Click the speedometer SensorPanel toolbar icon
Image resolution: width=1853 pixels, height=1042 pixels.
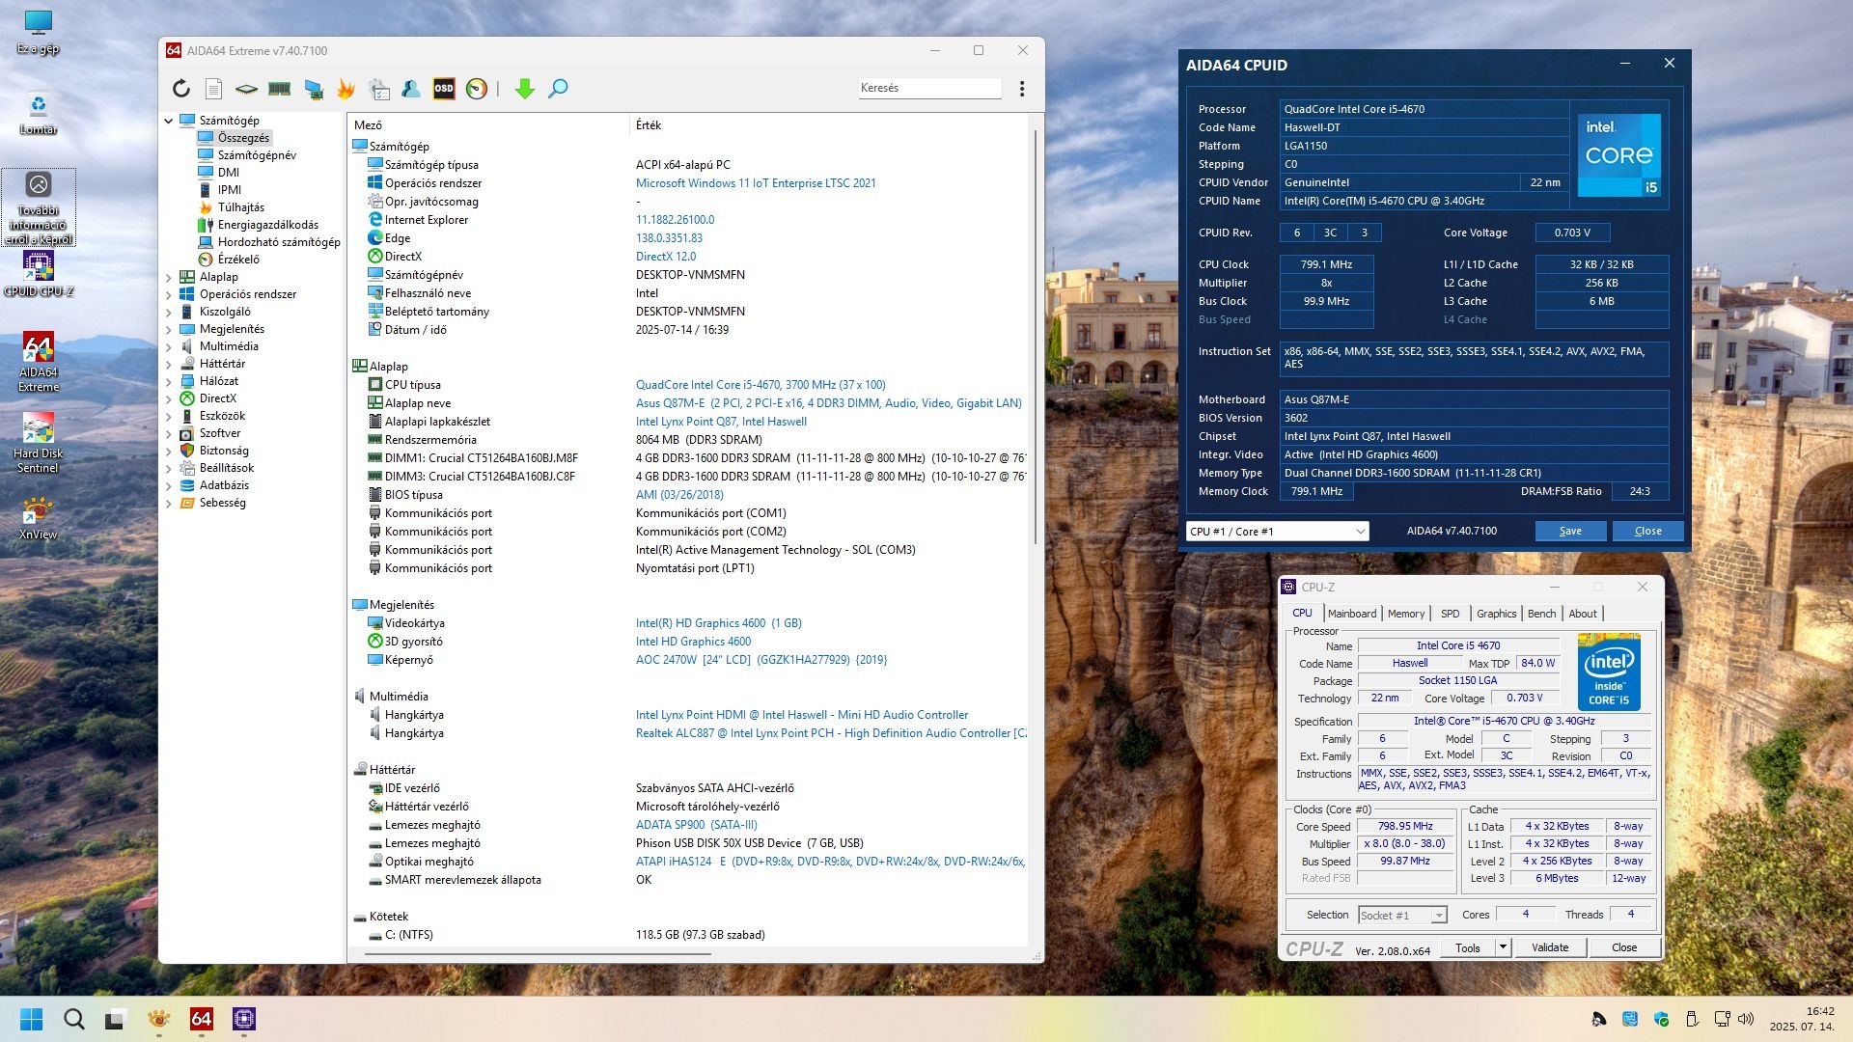(x=477, y=89)
